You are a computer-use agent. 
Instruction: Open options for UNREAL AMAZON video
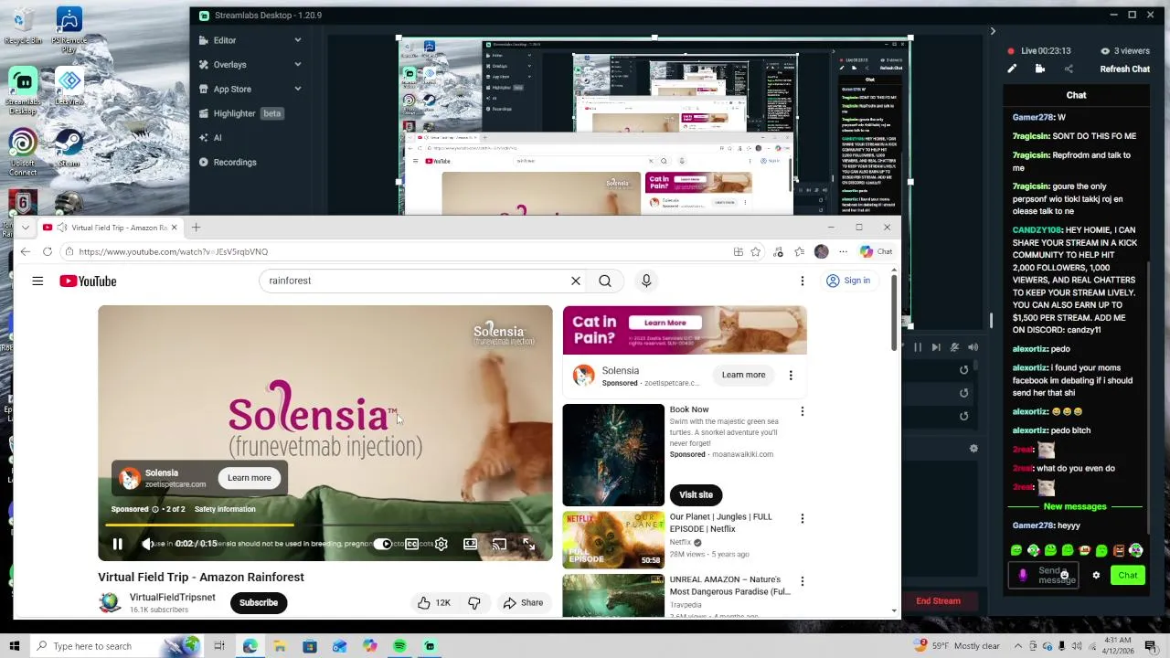(803, 581)
